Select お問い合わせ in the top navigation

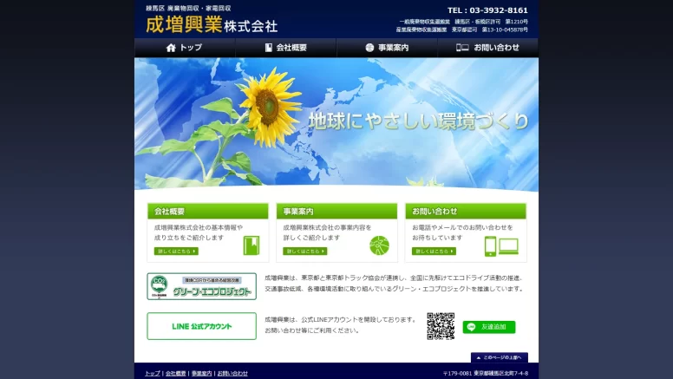pos(488,48)
